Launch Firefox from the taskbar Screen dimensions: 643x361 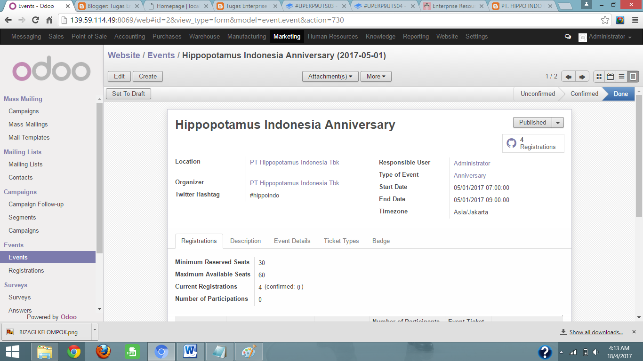103,352
